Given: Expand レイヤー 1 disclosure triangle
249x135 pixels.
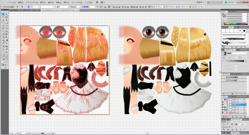Looking at the screenshot, I should (x=228, y=100).
